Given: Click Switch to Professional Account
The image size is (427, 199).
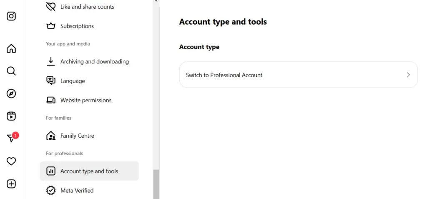Looking at the screenshot, I should click(x=299, y=75).
